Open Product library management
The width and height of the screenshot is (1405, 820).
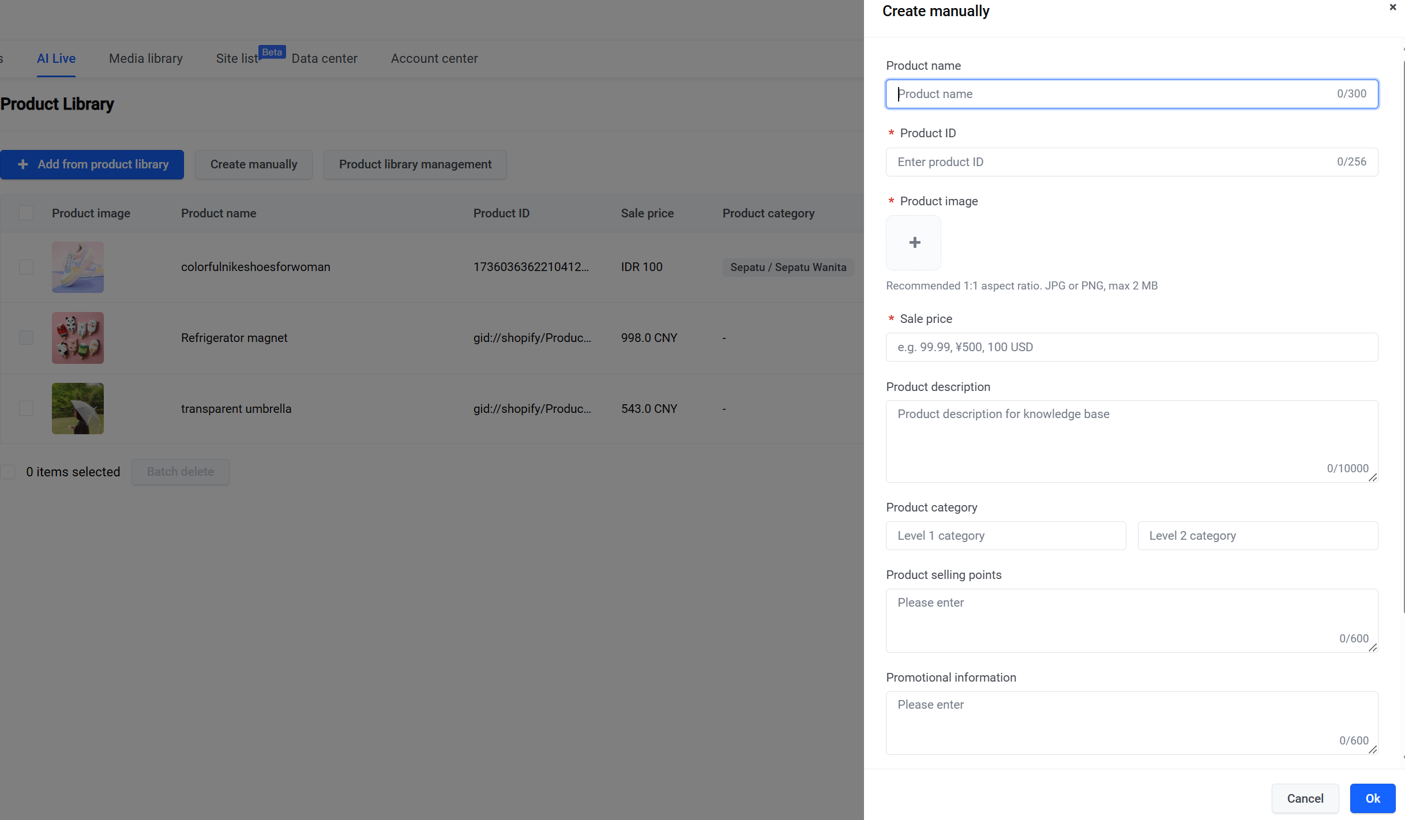coord(415,164)
